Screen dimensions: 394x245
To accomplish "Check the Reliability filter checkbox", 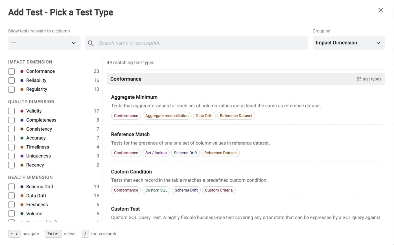I will click(x=11, y=80).
